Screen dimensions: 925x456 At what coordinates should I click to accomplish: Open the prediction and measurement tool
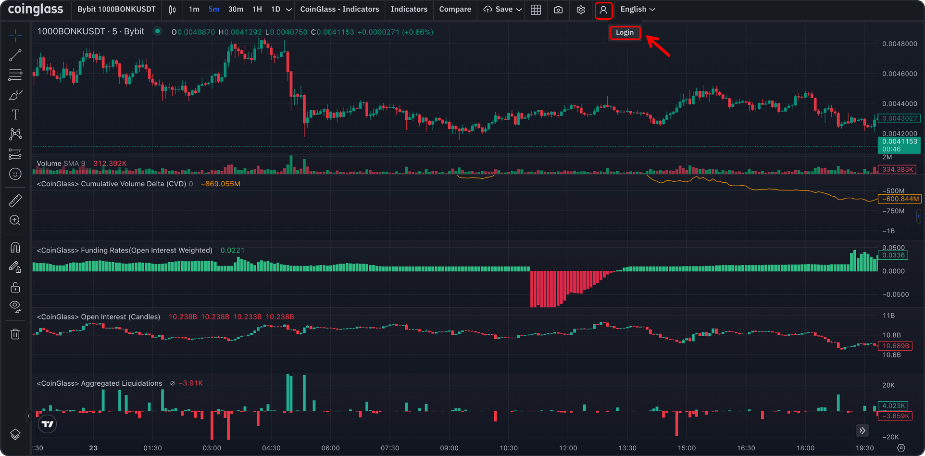tap(15, 154)
